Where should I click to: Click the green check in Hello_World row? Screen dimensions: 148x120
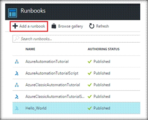(90, 108)
